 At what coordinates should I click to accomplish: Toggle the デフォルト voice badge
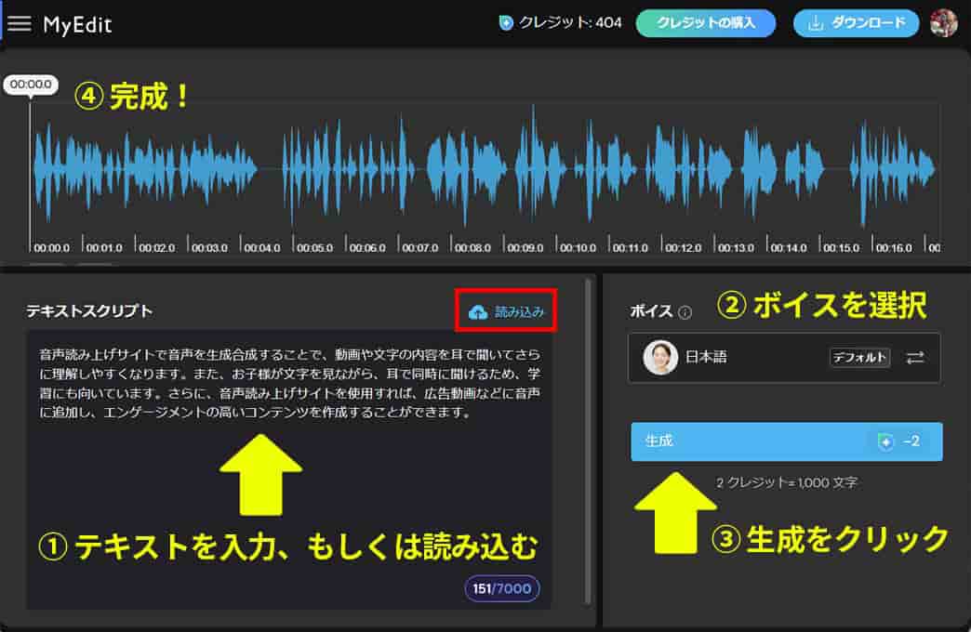coord(859,358)
